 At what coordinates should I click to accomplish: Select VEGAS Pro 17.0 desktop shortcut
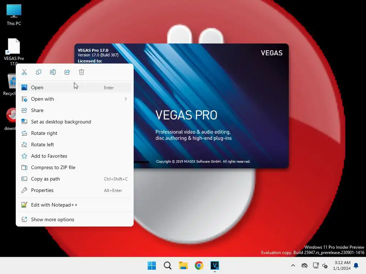(14, 51)
